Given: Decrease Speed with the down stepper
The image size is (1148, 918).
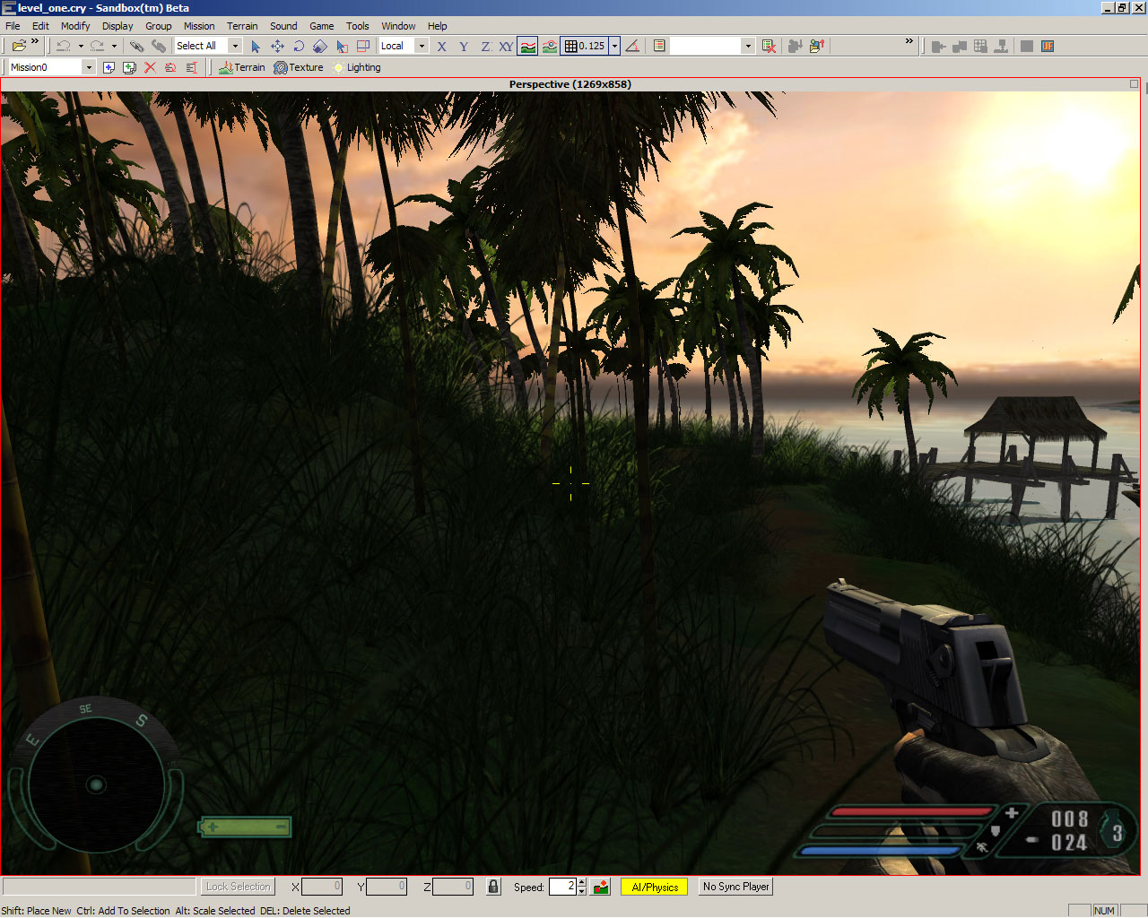Looking at the screenshot, I should (582, 891).
